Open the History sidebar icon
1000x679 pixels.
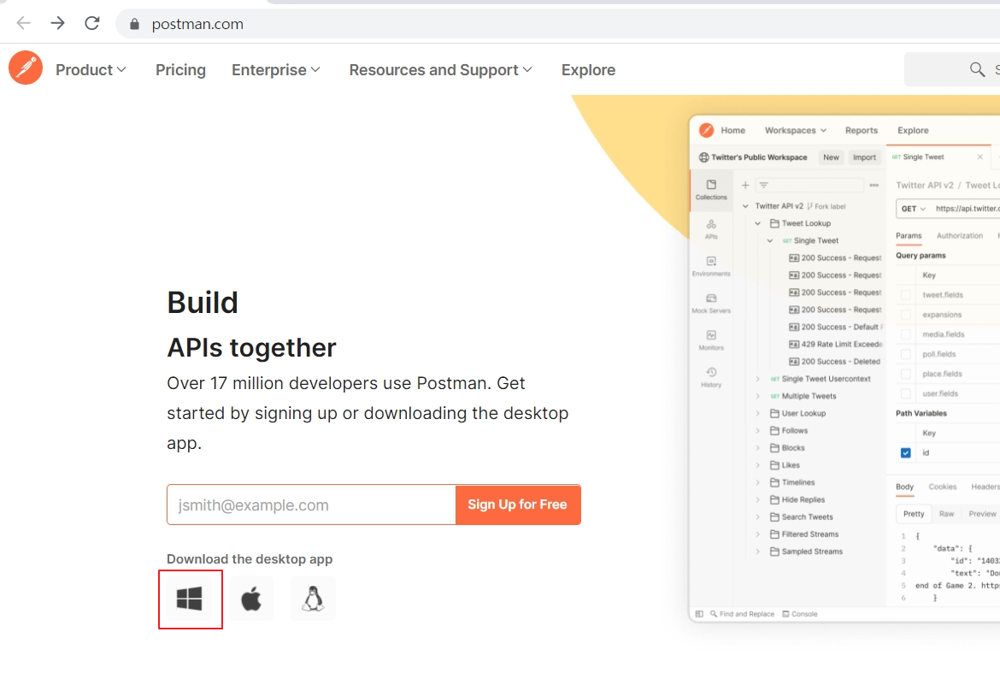(711, 377)
